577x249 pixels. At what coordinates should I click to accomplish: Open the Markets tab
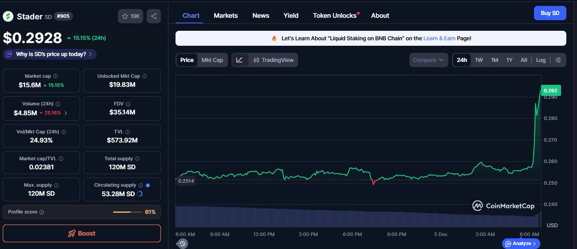click(226, 15)
